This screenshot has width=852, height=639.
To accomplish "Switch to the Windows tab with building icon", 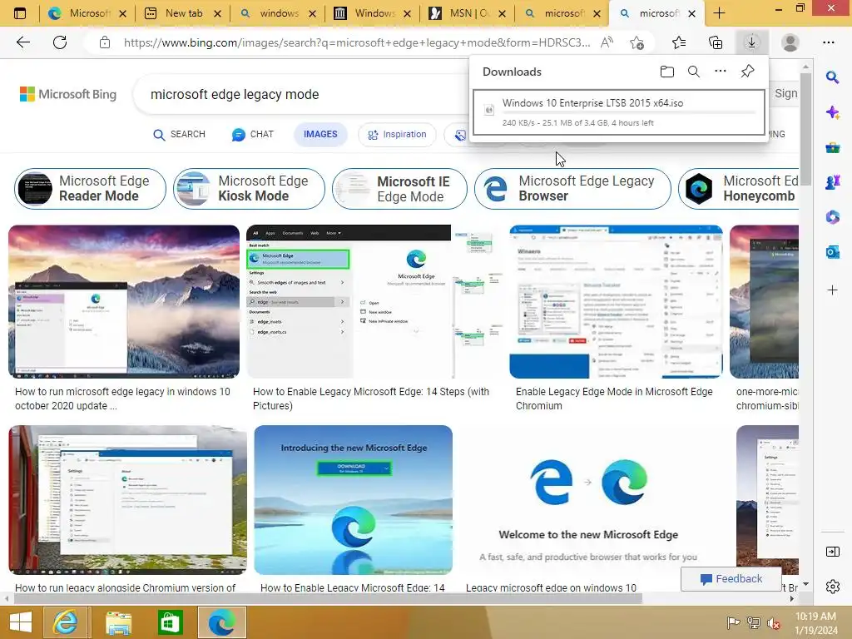I will click(x=373, y=13).
